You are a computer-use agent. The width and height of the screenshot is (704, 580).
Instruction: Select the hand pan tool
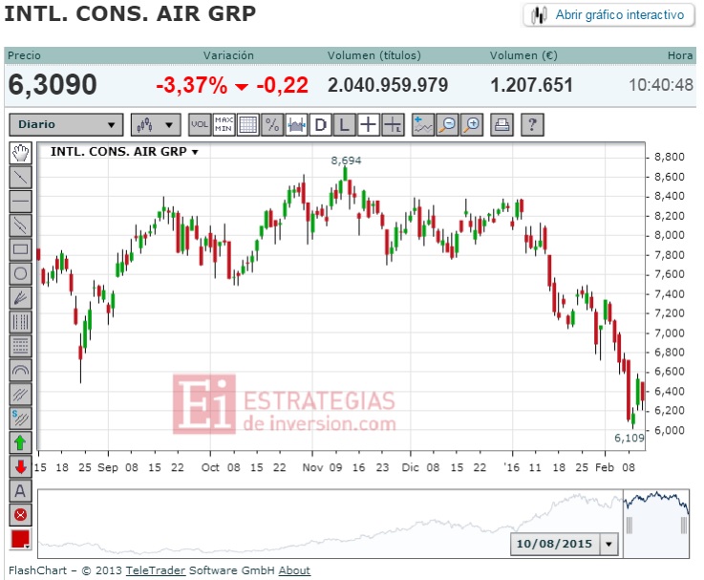[x=20, y=153]
